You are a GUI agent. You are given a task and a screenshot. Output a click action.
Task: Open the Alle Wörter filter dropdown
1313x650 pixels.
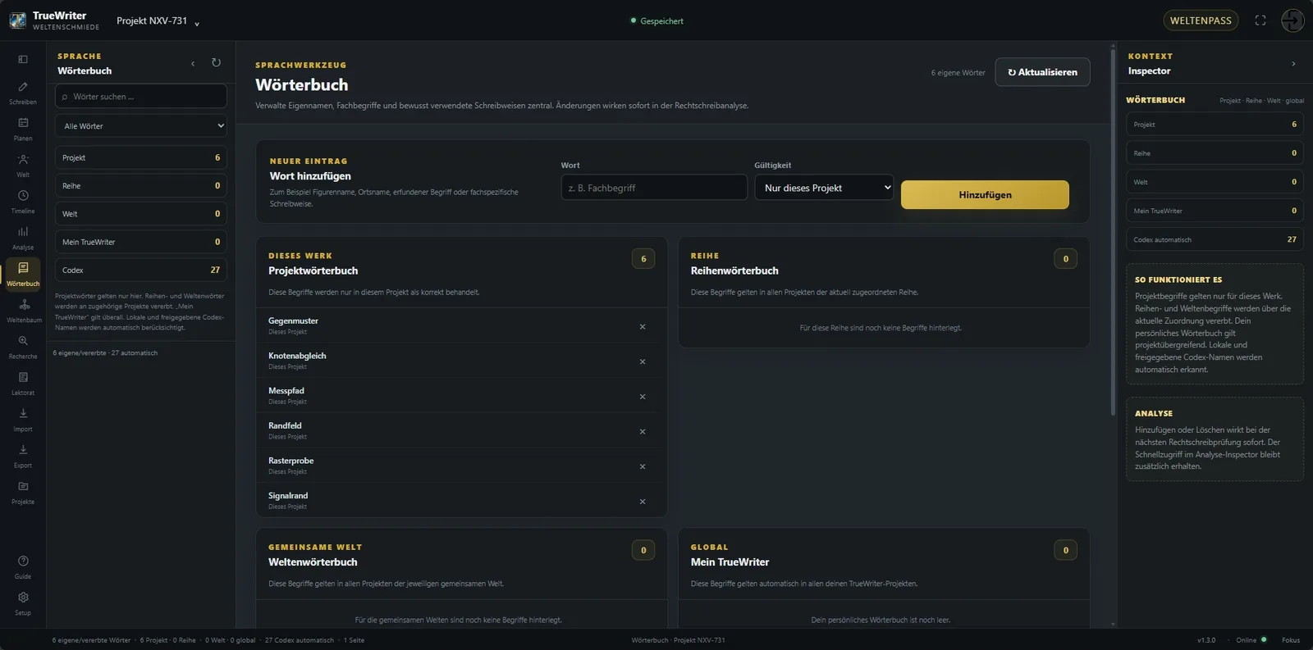click(141, 126)
